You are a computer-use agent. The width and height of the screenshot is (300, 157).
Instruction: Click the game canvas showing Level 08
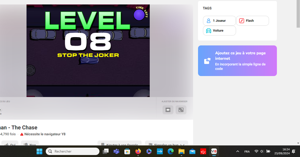(x=88, y=50)
